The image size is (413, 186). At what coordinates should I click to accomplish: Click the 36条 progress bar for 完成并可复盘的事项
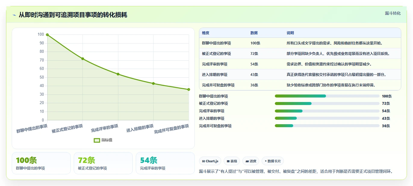click(x=327, y=126)
